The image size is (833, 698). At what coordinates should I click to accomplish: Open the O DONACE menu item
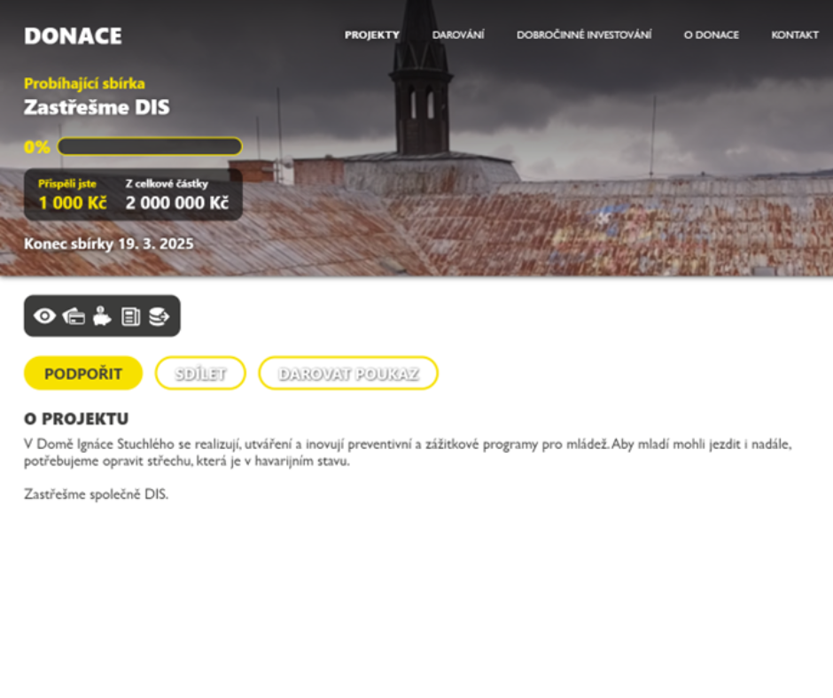(x=712, y=35)
